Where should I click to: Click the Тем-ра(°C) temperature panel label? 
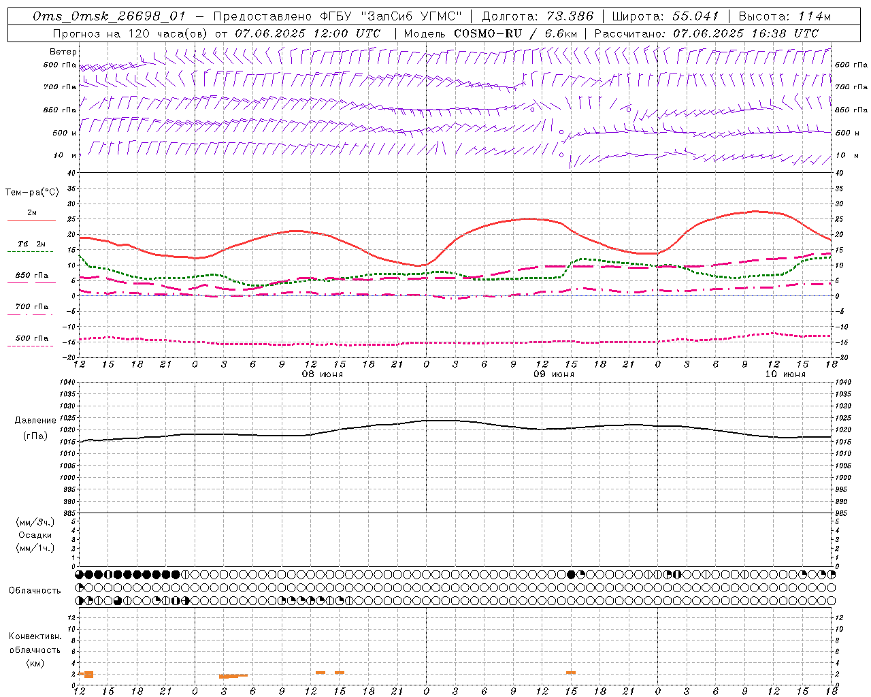pos(32,193)
